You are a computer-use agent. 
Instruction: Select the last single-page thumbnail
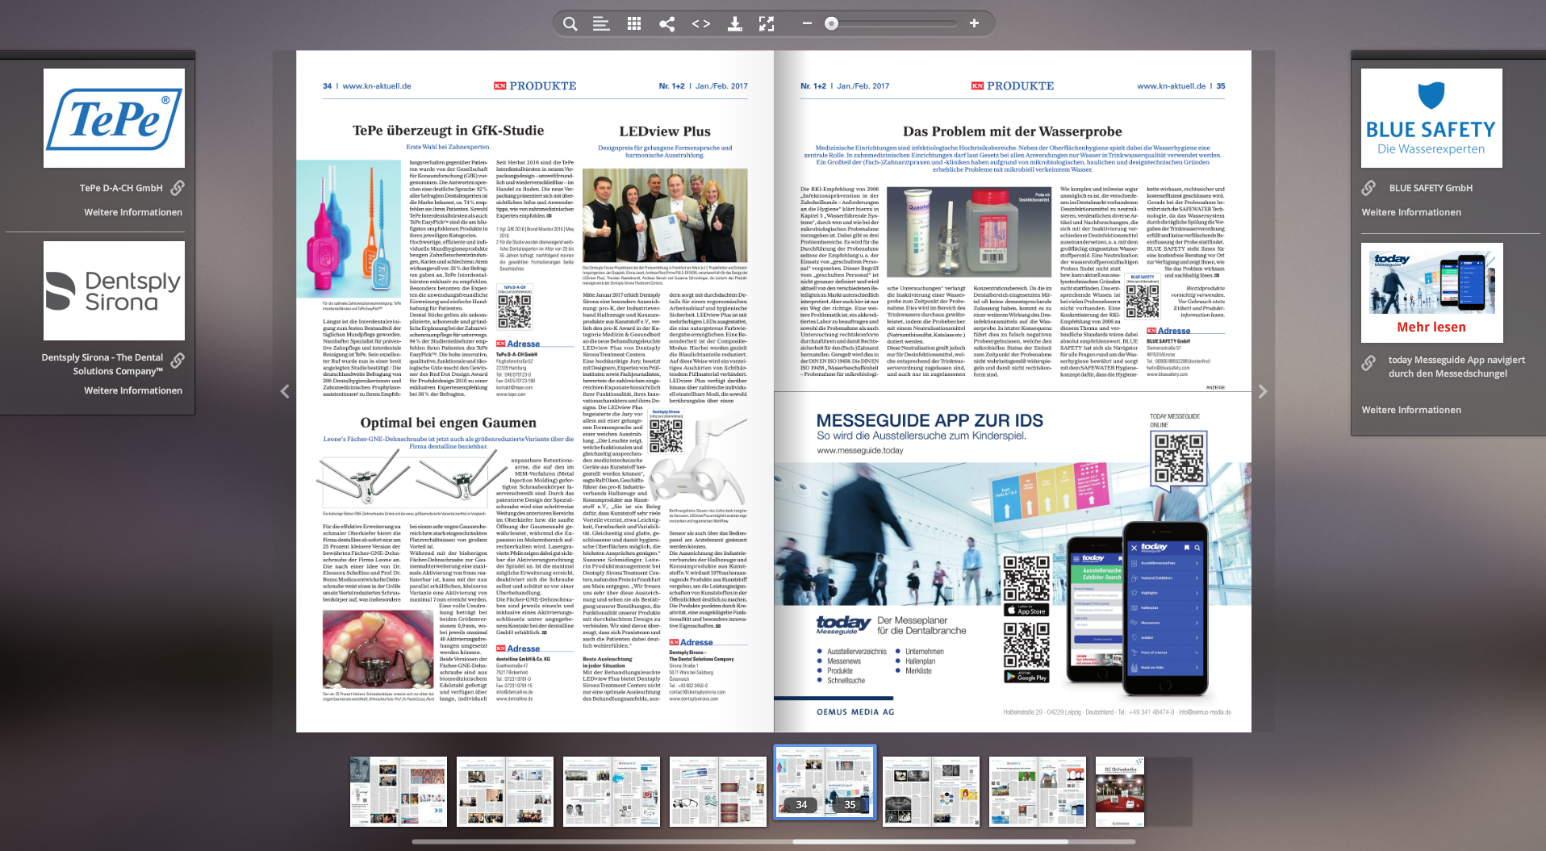click(1120, 791)
